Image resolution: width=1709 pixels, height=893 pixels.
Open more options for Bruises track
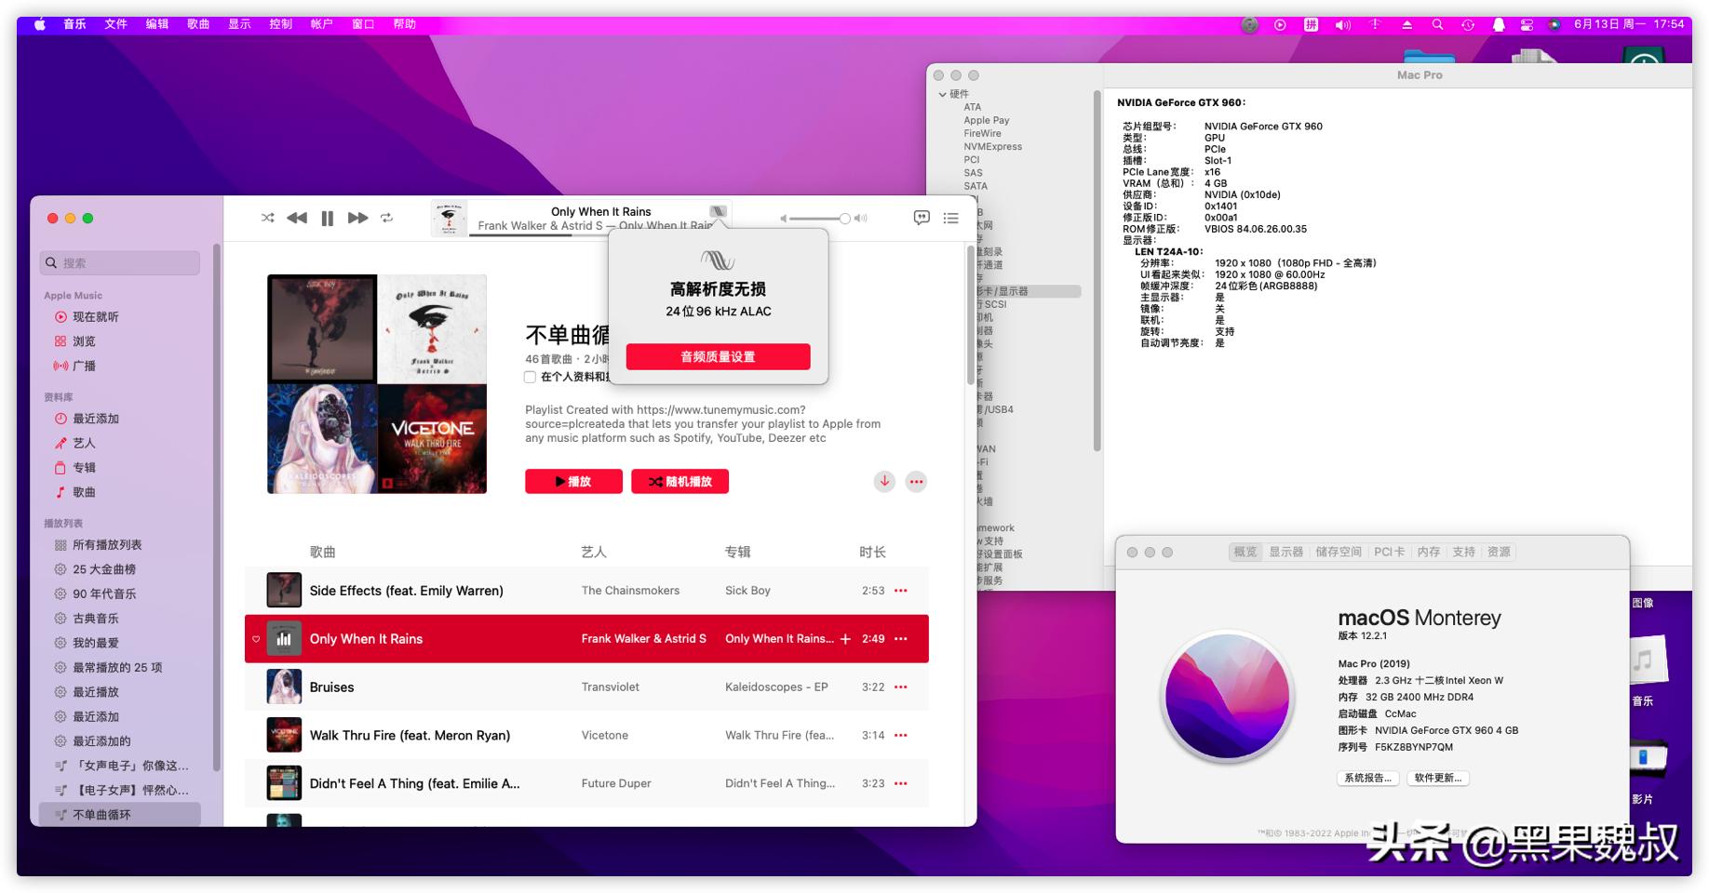coord(900,687)
